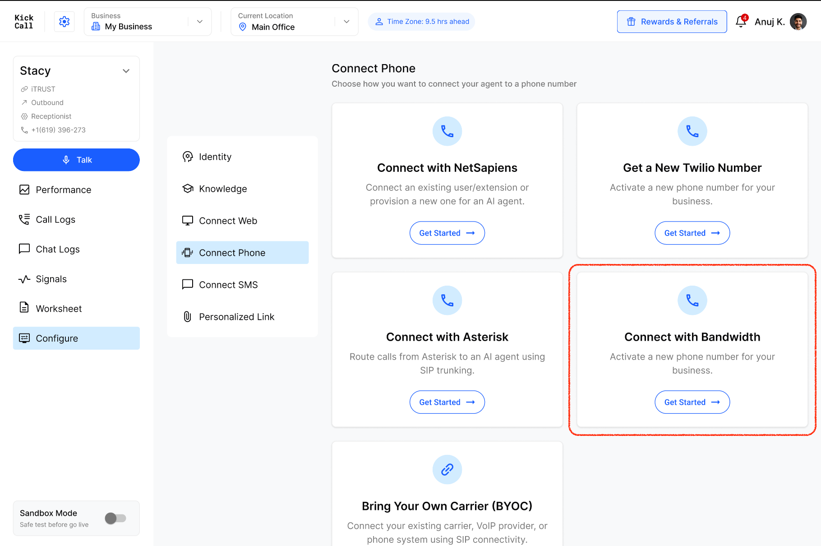The width and height of the screenshot is (821, 546).
Task: Click the Connect with Asterisk phone icon
Action: click(x=447, y=301)
